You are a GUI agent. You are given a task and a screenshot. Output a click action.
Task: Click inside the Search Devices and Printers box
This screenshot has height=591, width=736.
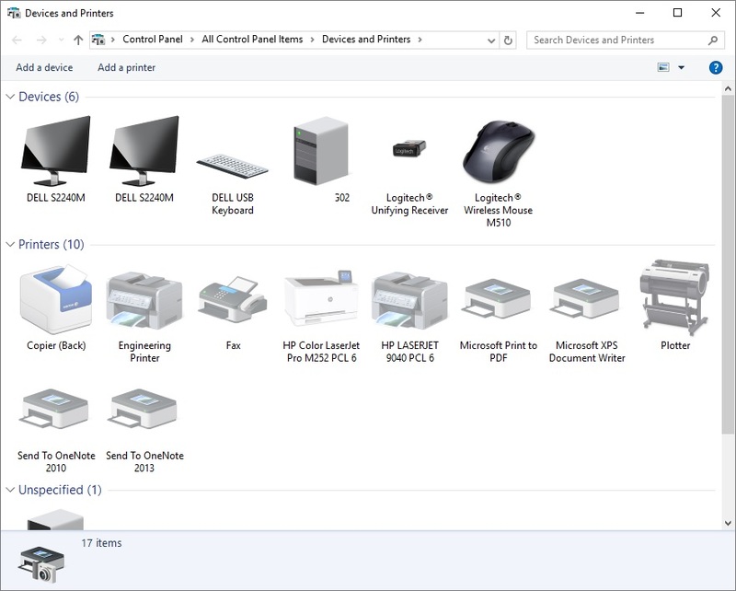pos(616,40)
